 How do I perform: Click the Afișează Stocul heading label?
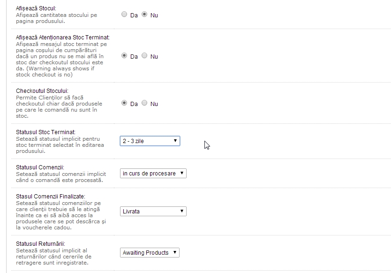(36, 9)
